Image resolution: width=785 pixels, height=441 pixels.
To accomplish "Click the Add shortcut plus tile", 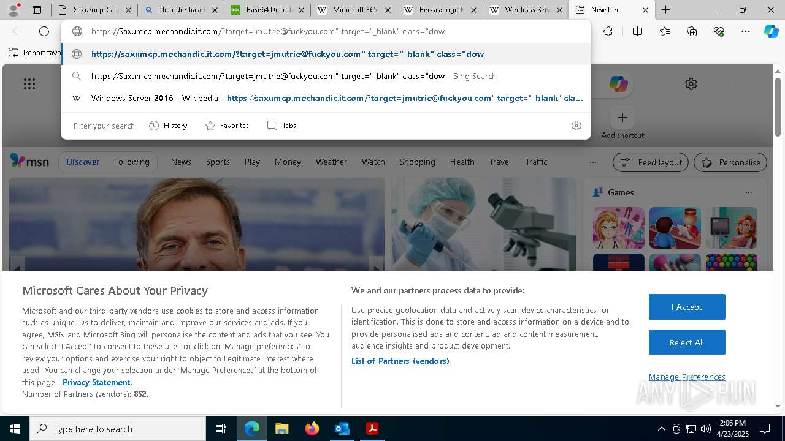I will point(622,117).
